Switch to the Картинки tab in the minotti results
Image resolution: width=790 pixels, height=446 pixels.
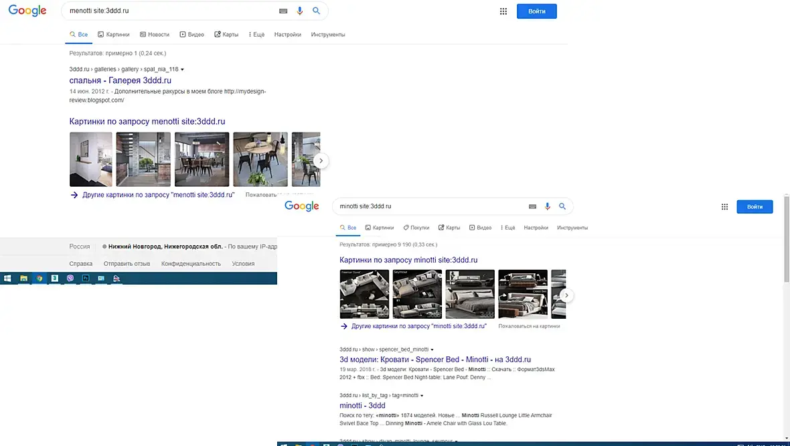coord(380,228)
